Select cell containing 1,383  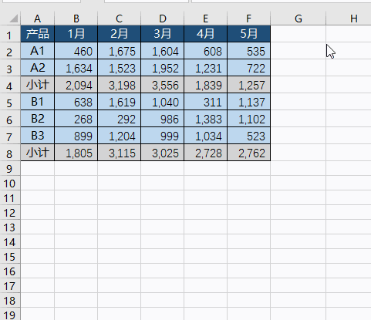(206, 119)
